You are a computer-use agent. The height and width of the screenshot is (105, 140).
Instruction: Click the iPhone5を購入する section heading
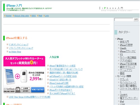point(17,38)
